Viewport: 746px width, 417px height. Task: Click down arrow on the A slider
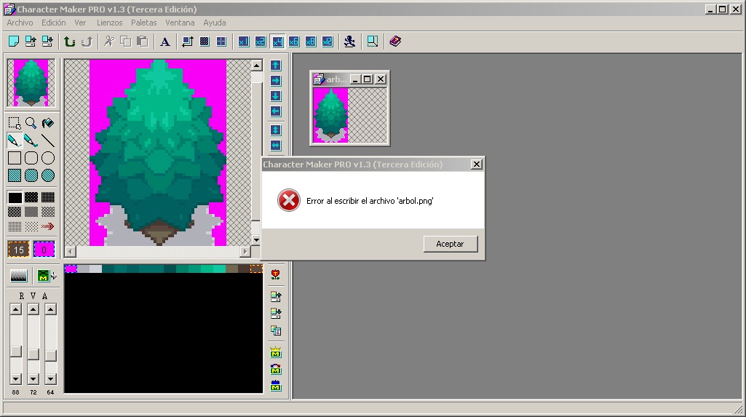tap(50, 379)
